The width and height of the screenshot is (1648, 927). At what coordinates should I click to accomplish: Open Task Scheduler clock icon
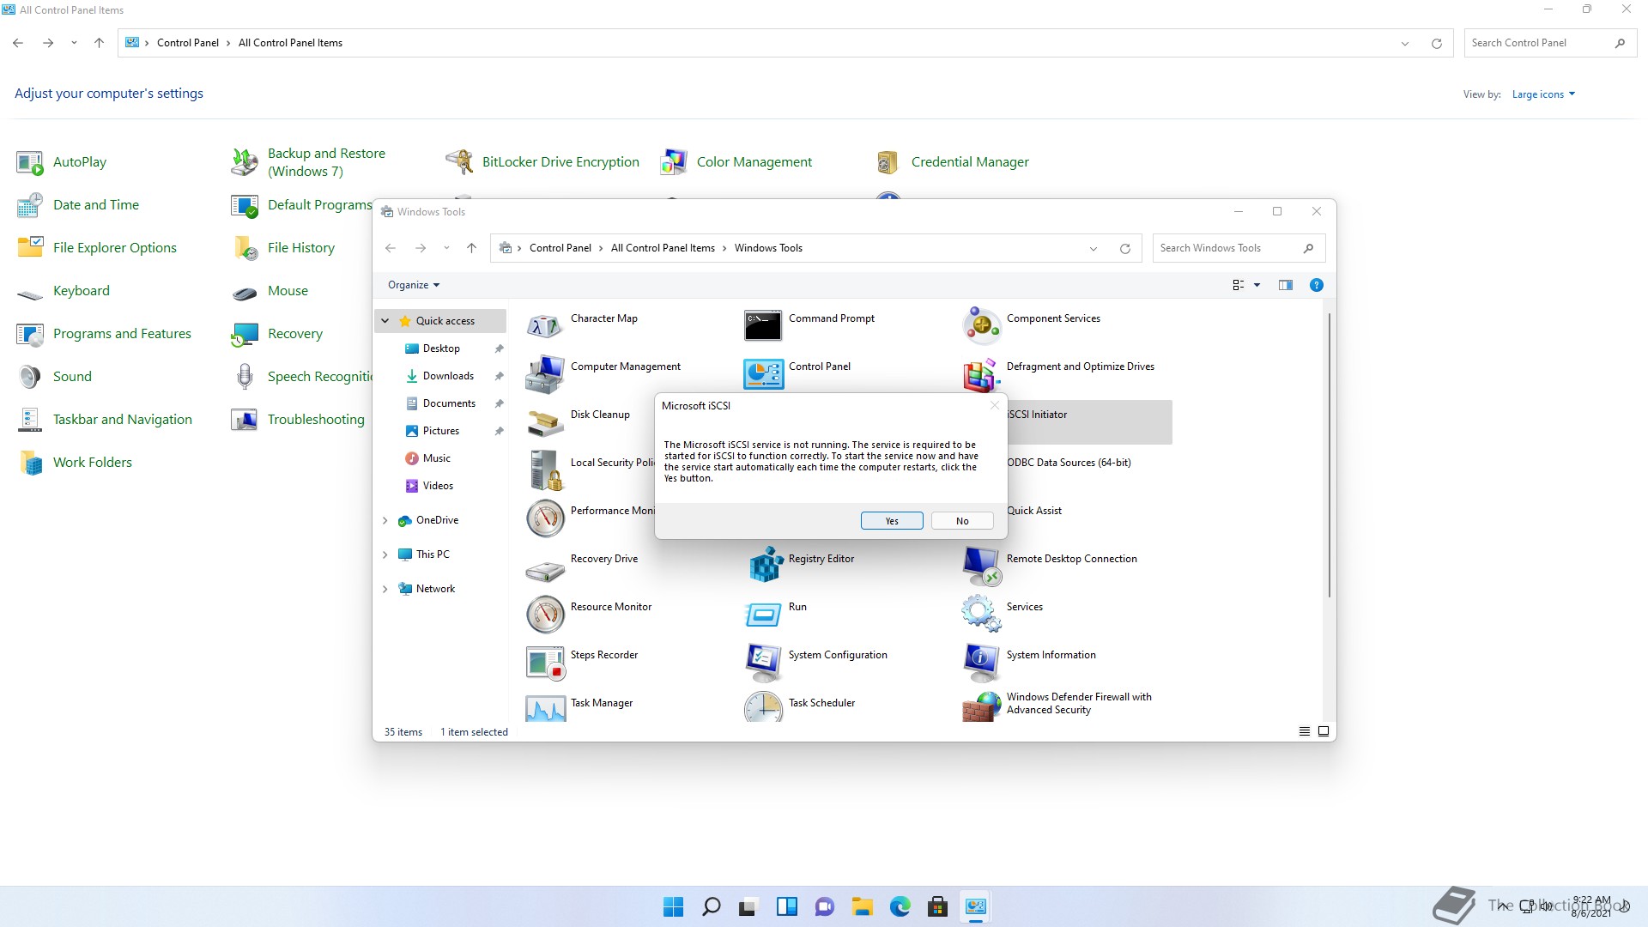coord(763,706)
